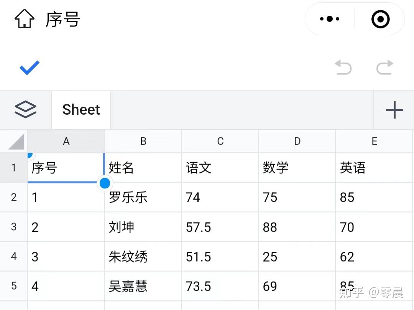Image resolution: width=414 pixels, height=310 pixels.
Task: Select 语文 score 51.5 cell
Action: point(220,256)
